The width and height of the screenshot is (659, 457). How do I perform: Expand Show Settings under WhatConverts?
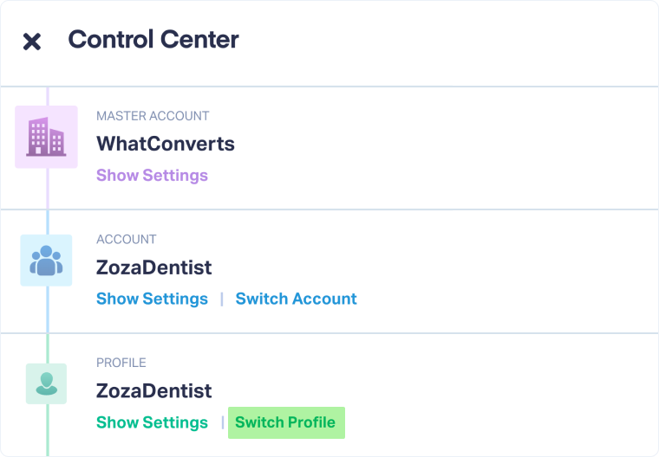pyautogui.click(x=152, y=175)
